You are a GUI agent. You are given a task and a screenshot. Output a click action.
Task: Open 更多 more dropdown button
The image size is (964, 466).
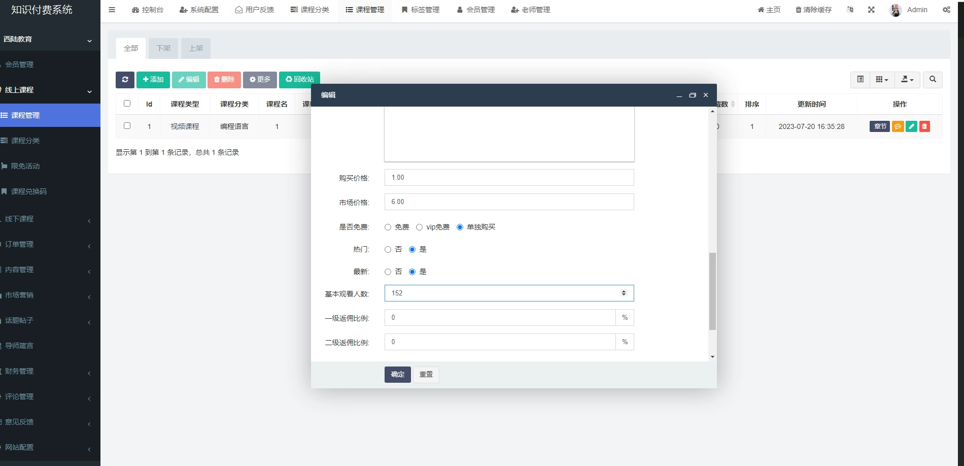pos(260,80)
